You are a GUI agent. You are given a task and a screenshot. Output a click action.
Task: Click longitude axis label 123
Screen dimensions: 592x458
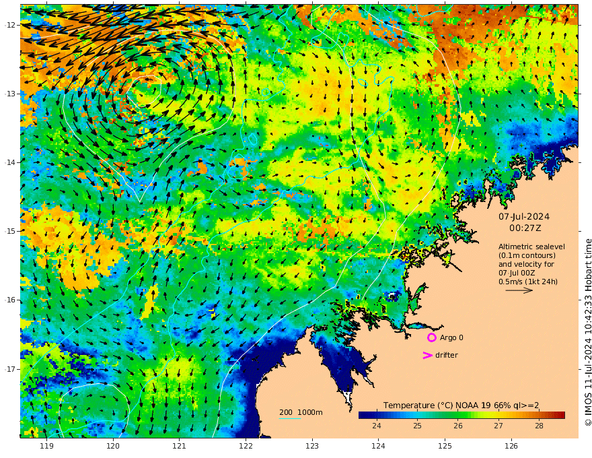click(x=312, y=446)
